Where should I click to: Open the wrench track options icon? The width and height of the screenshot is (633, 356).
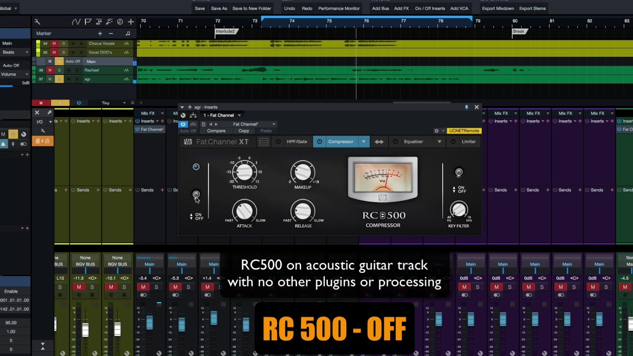click(37, 22)
